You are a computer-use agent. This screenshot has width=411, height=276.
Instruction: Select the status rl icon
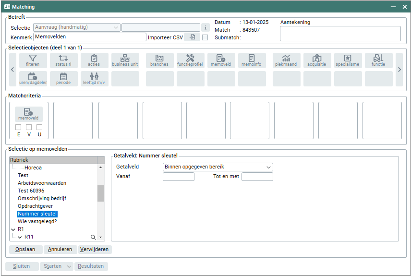point(63,60)
